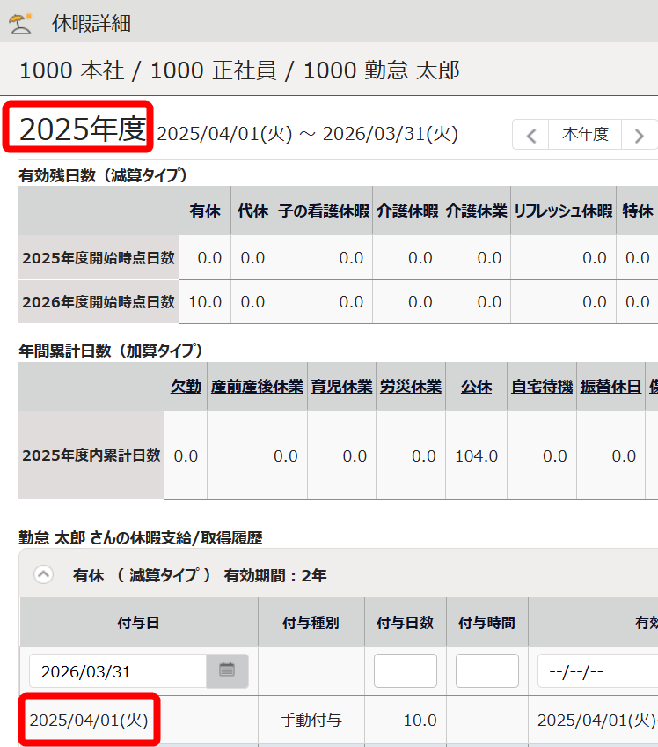Click the 104.0 公休 cumulative value
Viewport: 658px width, 747px height.
pyautogui.click(x=476, y=456)
